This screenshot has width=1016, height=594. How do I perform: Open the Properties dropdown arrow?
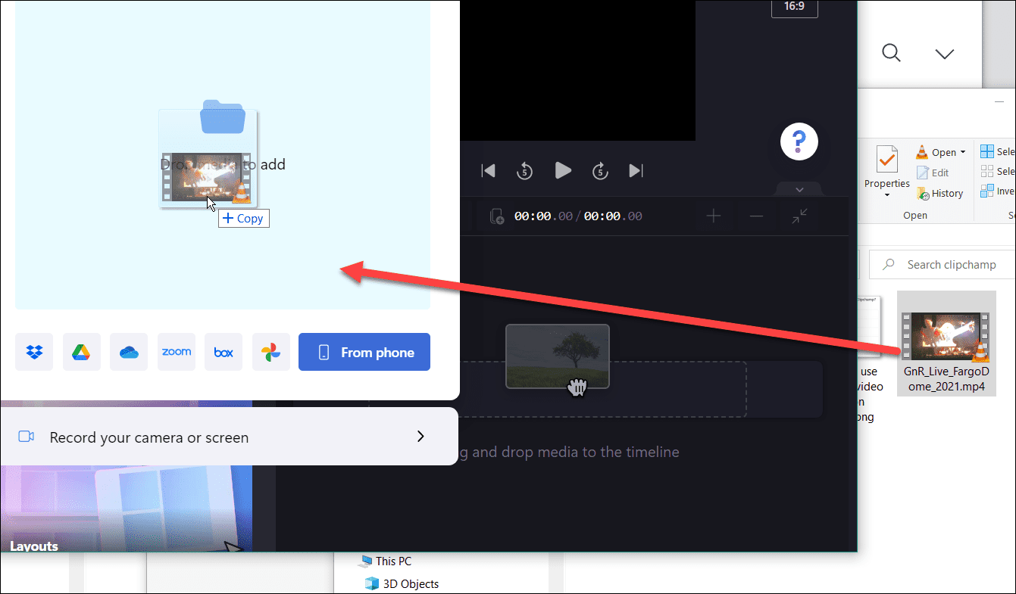[x=886, y=195]
